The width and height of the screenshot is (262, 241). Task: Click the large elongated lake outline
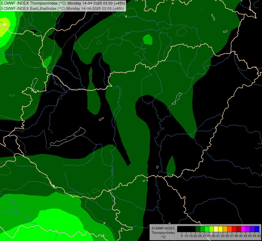click(68, 137)
